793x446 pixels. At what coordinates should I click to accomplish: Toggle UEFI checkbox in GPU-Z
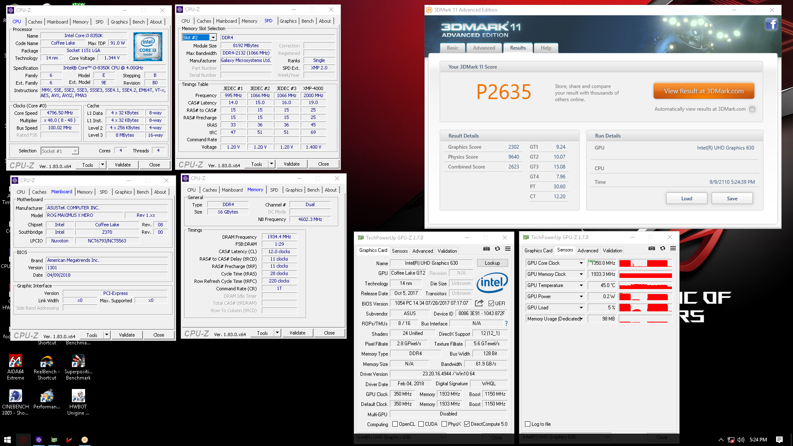pyautogui.click(x=491, y=304)
